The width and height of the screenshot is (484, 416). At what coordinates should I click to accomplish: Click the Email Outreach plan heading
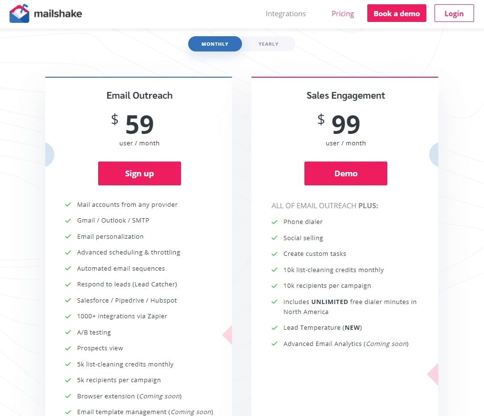point(140,95)
